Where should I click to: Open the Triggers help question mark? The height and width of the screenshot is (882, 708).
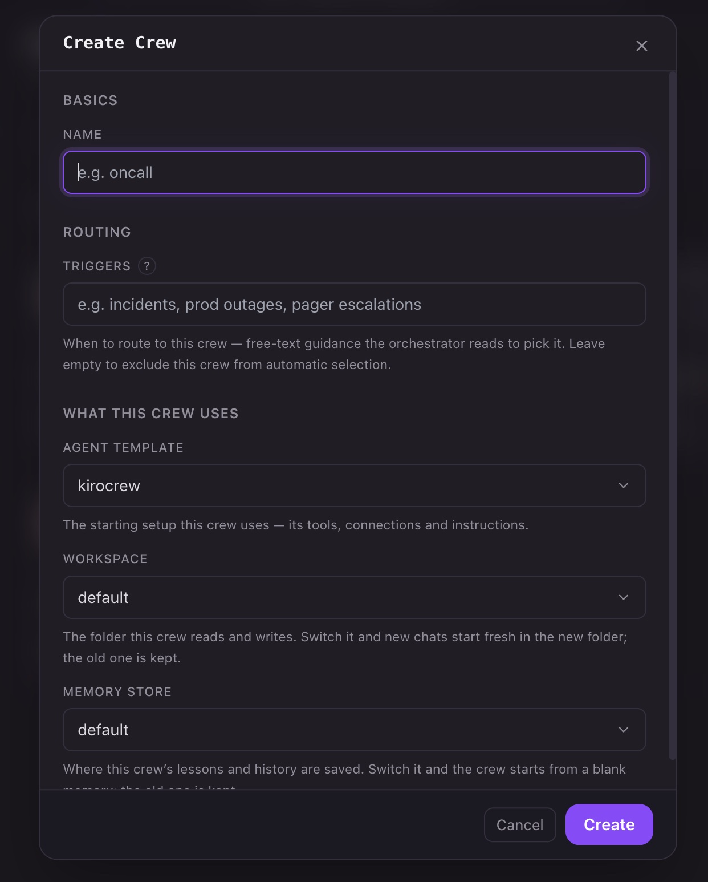pos(147,266)
